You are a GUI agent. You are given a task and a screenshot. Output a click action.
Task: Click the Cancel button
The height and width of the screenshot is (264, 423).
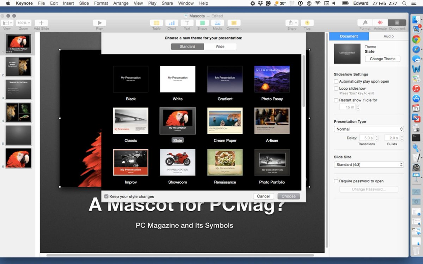(263, 196)
